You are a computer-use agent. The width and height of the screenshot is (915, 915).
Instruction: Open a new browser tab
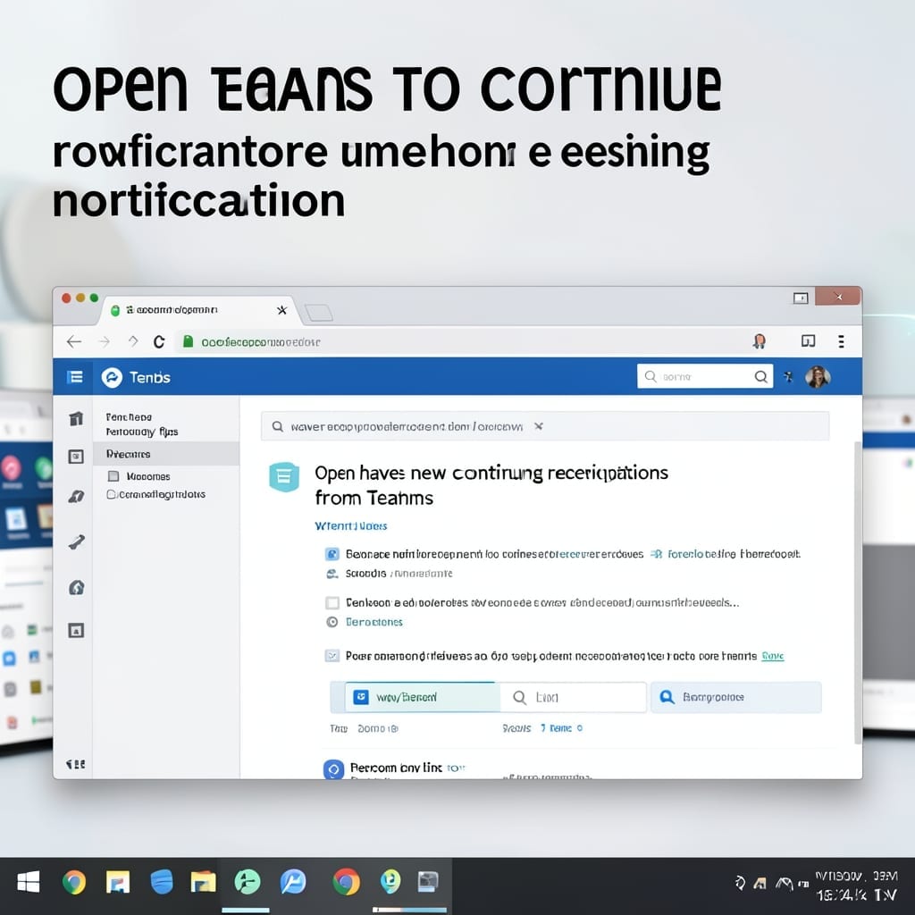coord(319,313)
